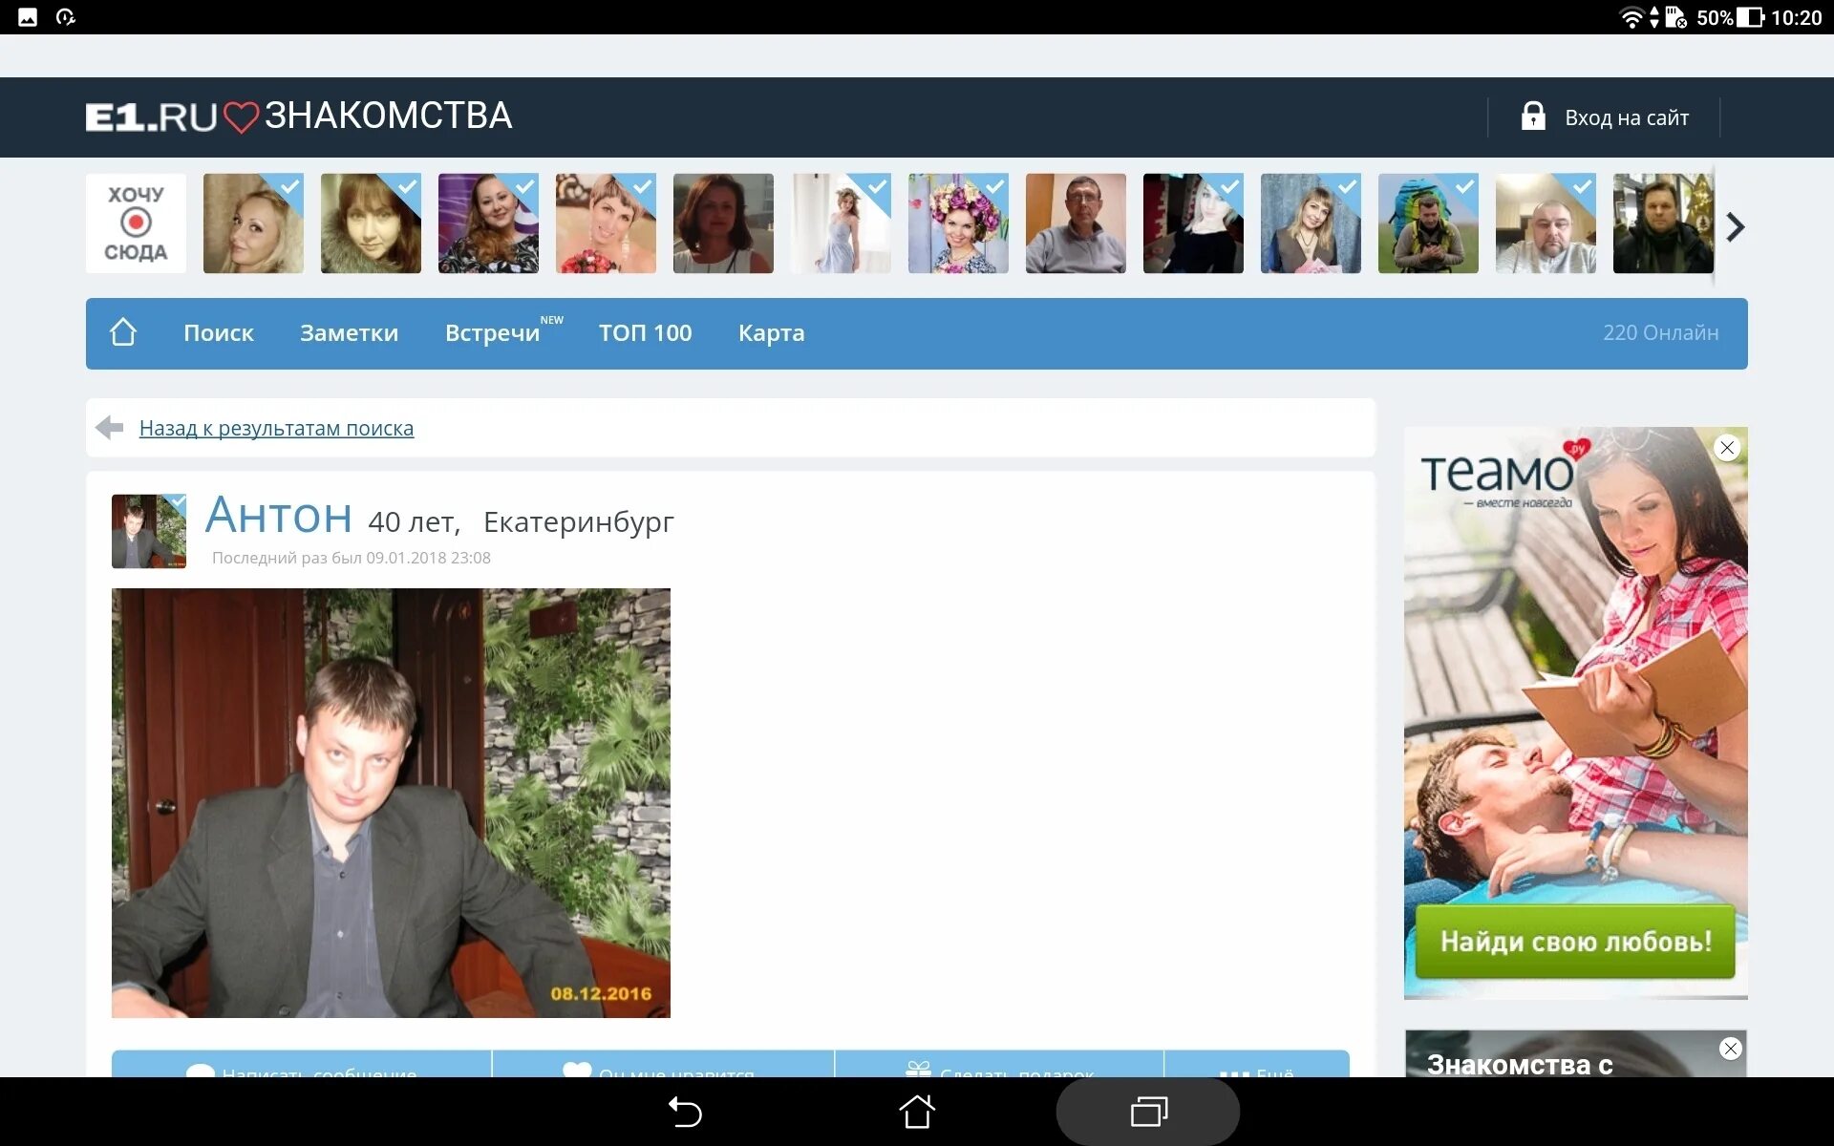Open the Поиск search tab
The width and height of the screenshot is (1834, 1146).
[218, 331]
